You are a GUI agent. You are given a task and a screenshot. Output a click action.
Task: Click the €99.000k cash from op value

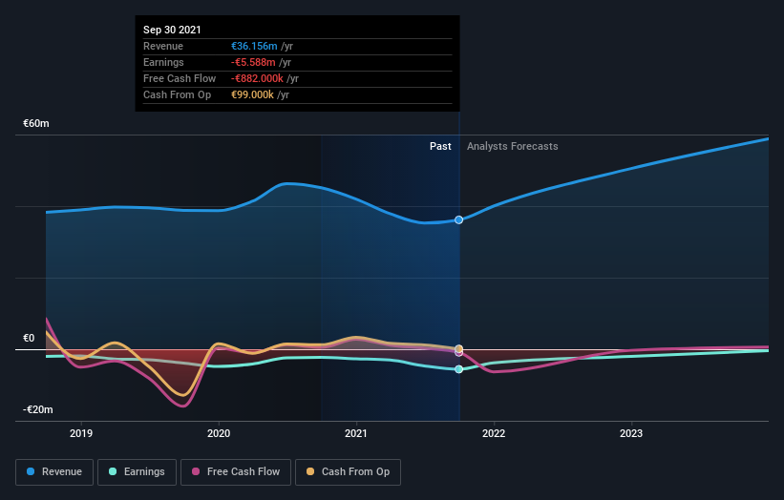pyautogui.click(x=252, y=94)
